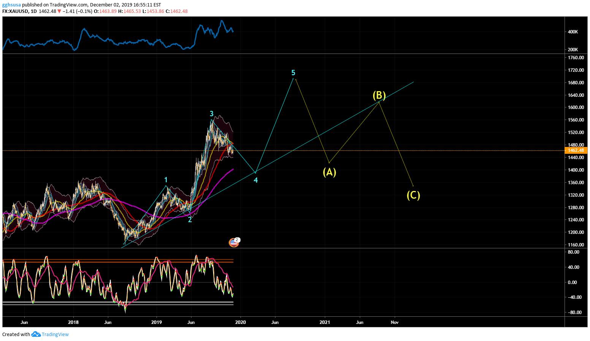Screen dimensions: 590x341
Task: Click the close value after C:
Action: coord(179,11)
